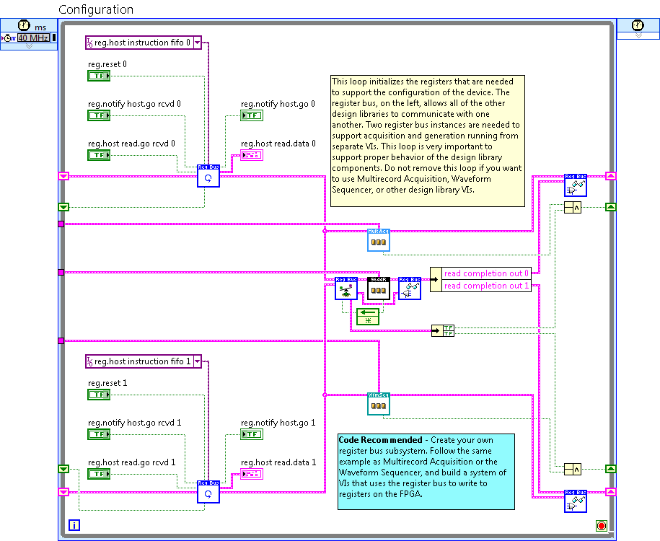Expand the timed loop input node chevron

click(29, 46)
